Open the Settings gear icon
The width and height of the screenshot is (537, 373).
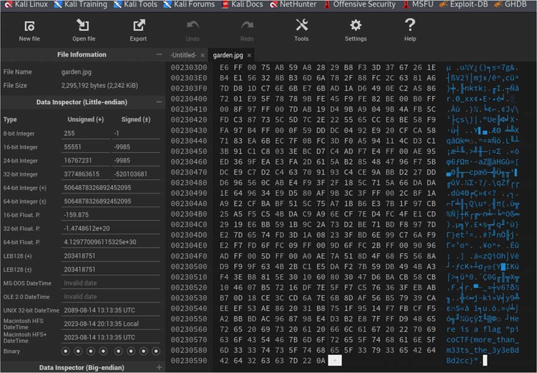356,25
